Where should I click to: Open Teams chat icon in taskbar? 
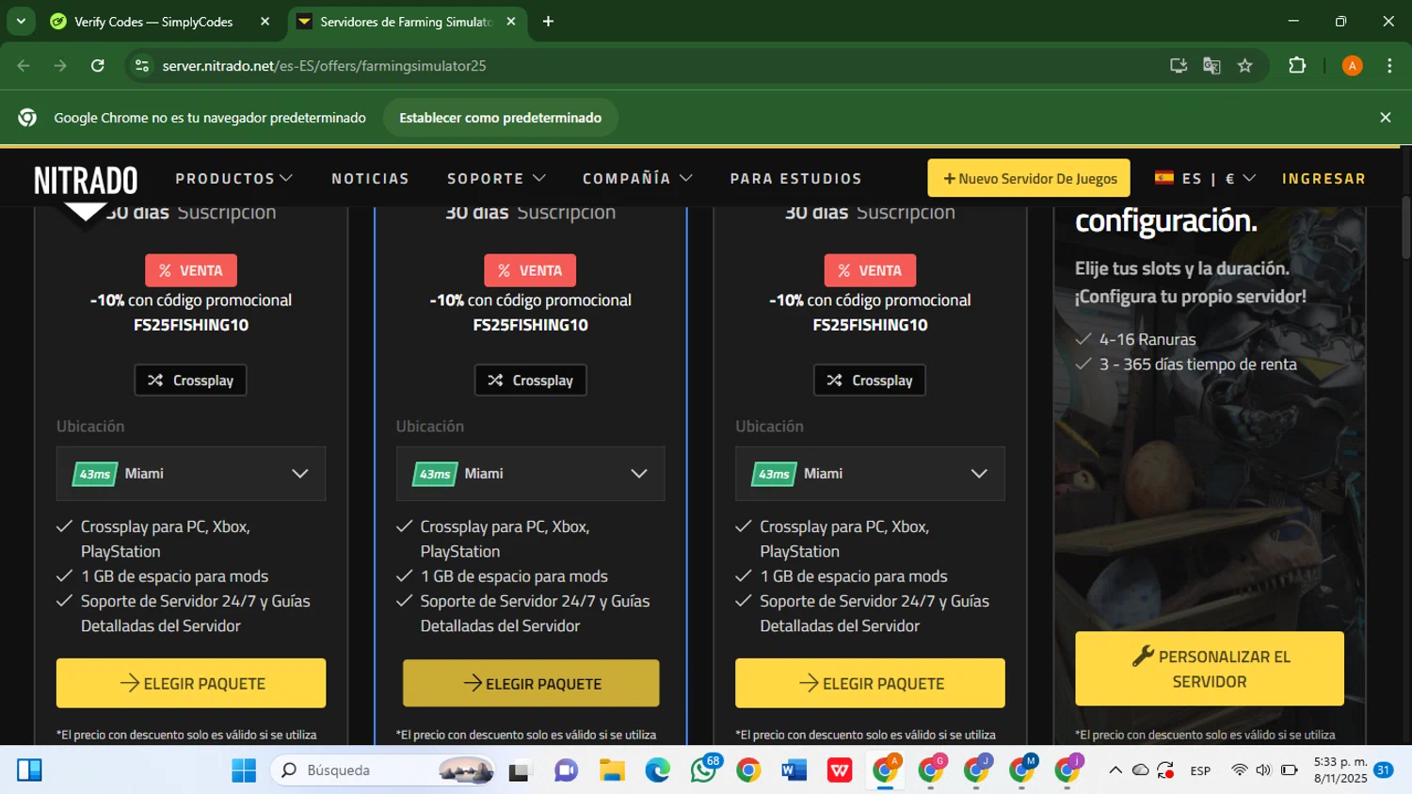(566, 770)
